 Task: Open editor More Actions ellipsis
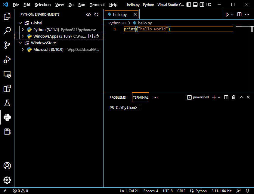coord(247,14)
